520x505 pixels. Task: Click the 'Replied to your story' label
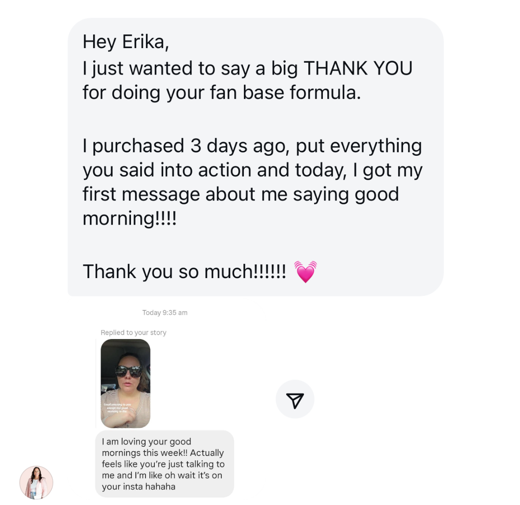tap(133, 332)
